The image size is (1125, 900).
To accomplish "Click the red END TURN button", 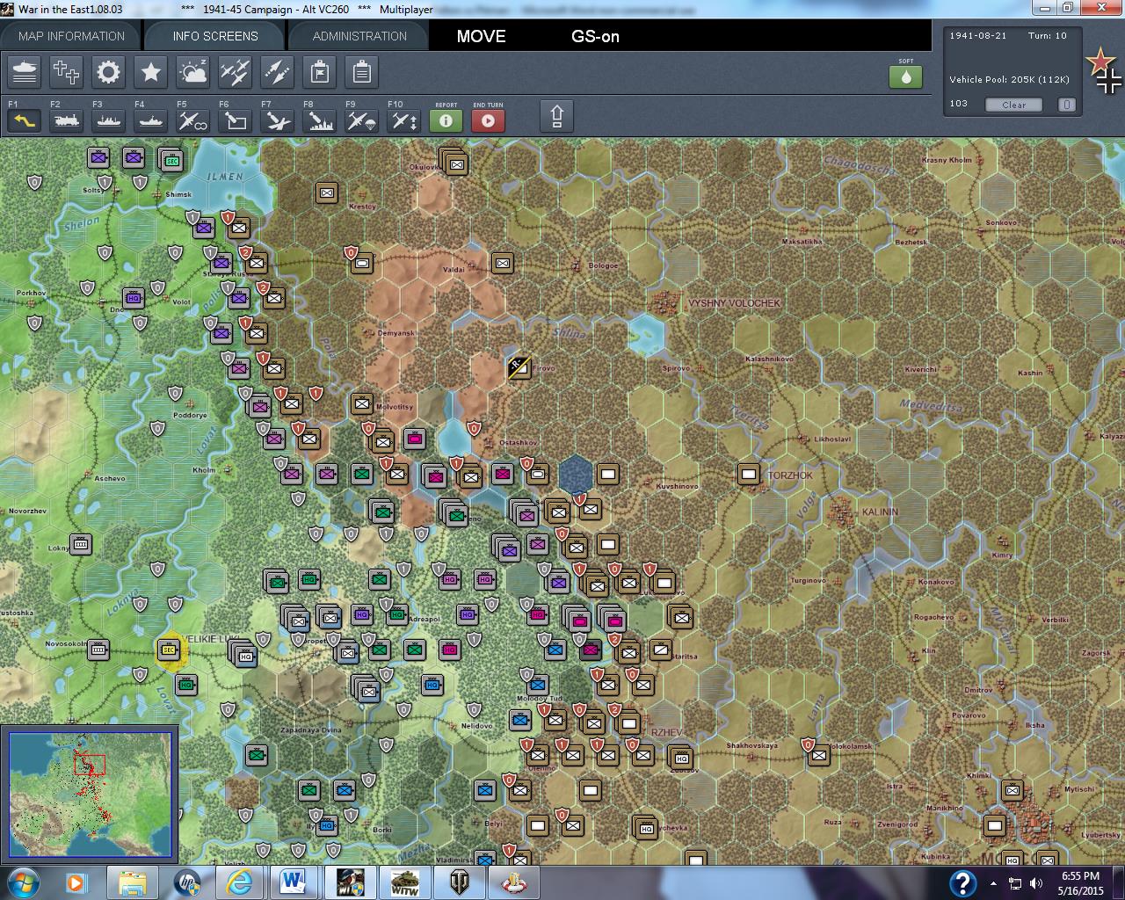I will (x=489, y=120).
